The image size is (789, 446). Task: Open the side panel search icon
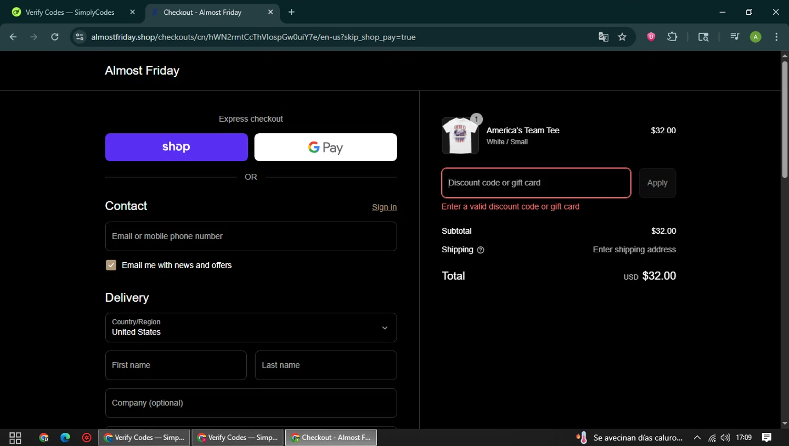[x=703, y=37]
